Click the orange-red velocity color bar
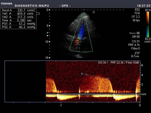Image resolution: width=151 pixels, height=113 pixels. coord(147,18)
